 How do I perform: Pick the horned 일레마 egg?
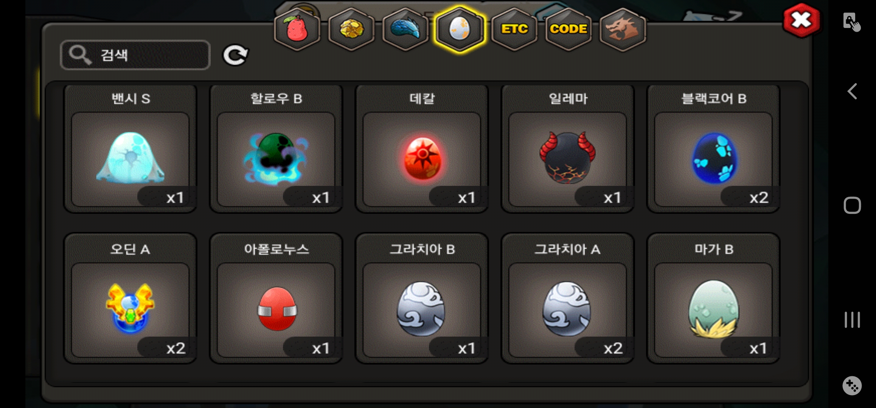pyautogui.click(x=568, y=149)
